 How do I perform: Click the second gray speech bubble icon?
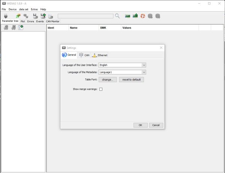pos(158,16)
